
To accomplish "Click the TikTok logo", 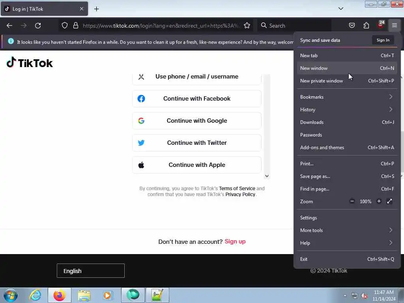I will [30, 63].
